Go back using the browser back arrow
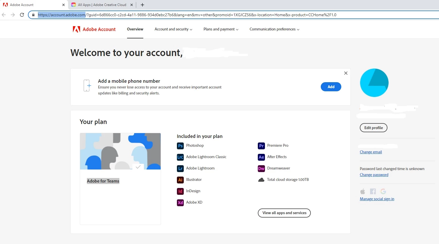The width and height of the screenshot is (439, 244). (4, 15)
